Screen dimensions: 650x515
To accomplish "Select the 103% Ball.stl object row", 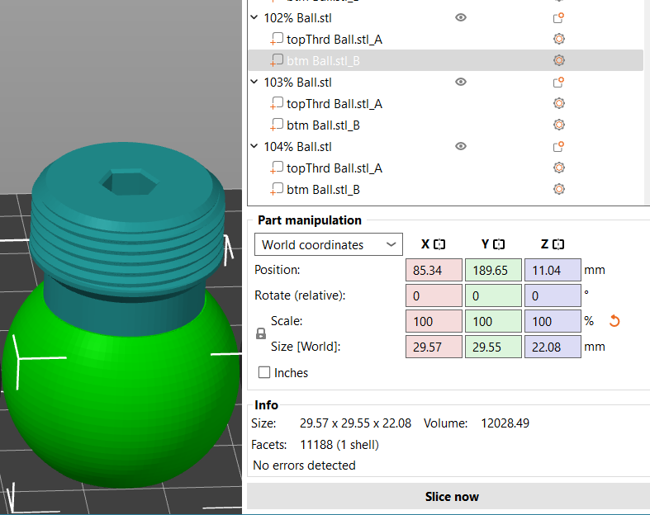I will pos(446,82).
